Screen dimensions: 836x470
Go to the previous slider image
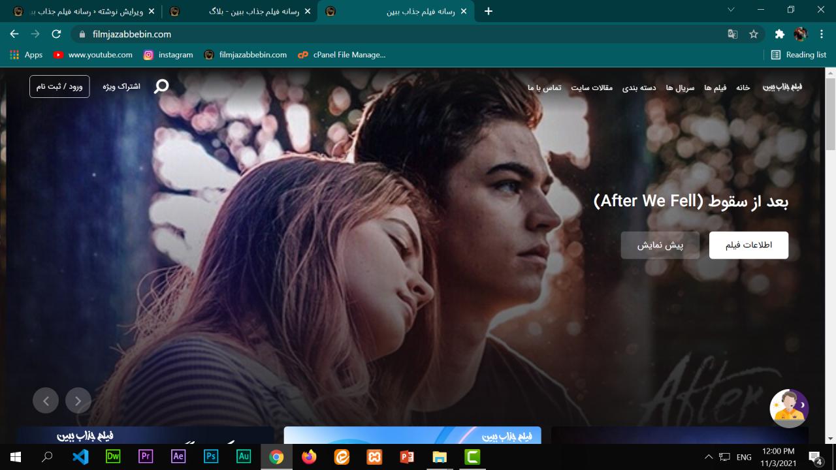46,401
